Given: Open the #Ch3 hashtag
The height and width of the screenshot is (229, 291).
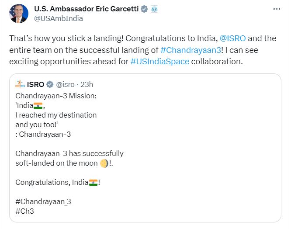Looking at the screenshot, I should [24, 211].
